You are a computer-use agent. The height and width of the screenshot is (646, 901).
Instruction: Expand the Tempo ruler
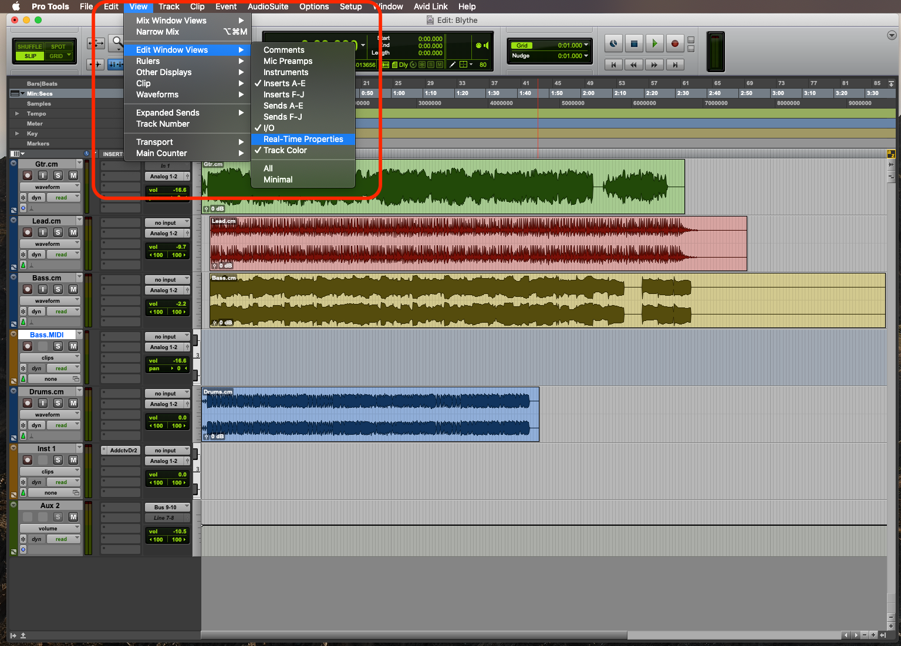(17, 114)
